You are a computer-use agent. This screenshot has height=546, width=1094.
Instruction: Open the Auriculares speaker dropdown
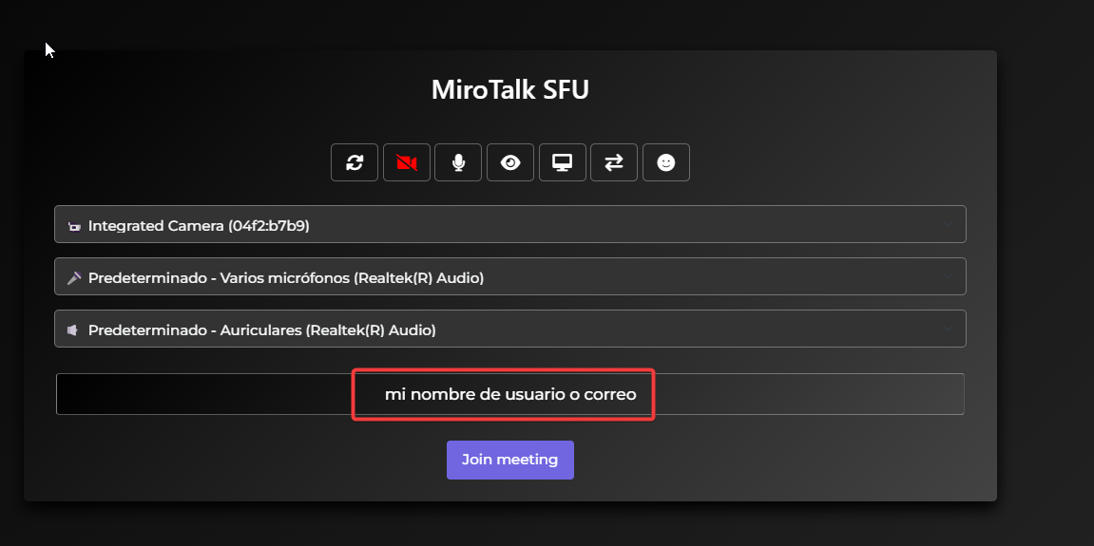[510, 329]
